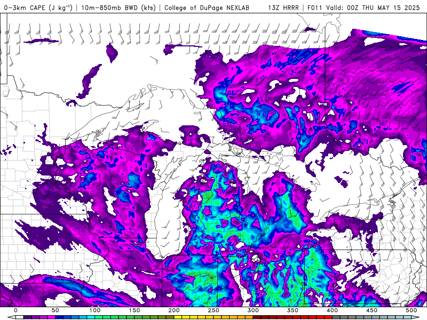This screenshot has width=427, height=320.
Task: Click the yellow swatch below the 200 label
Action: tap(178, 317)
